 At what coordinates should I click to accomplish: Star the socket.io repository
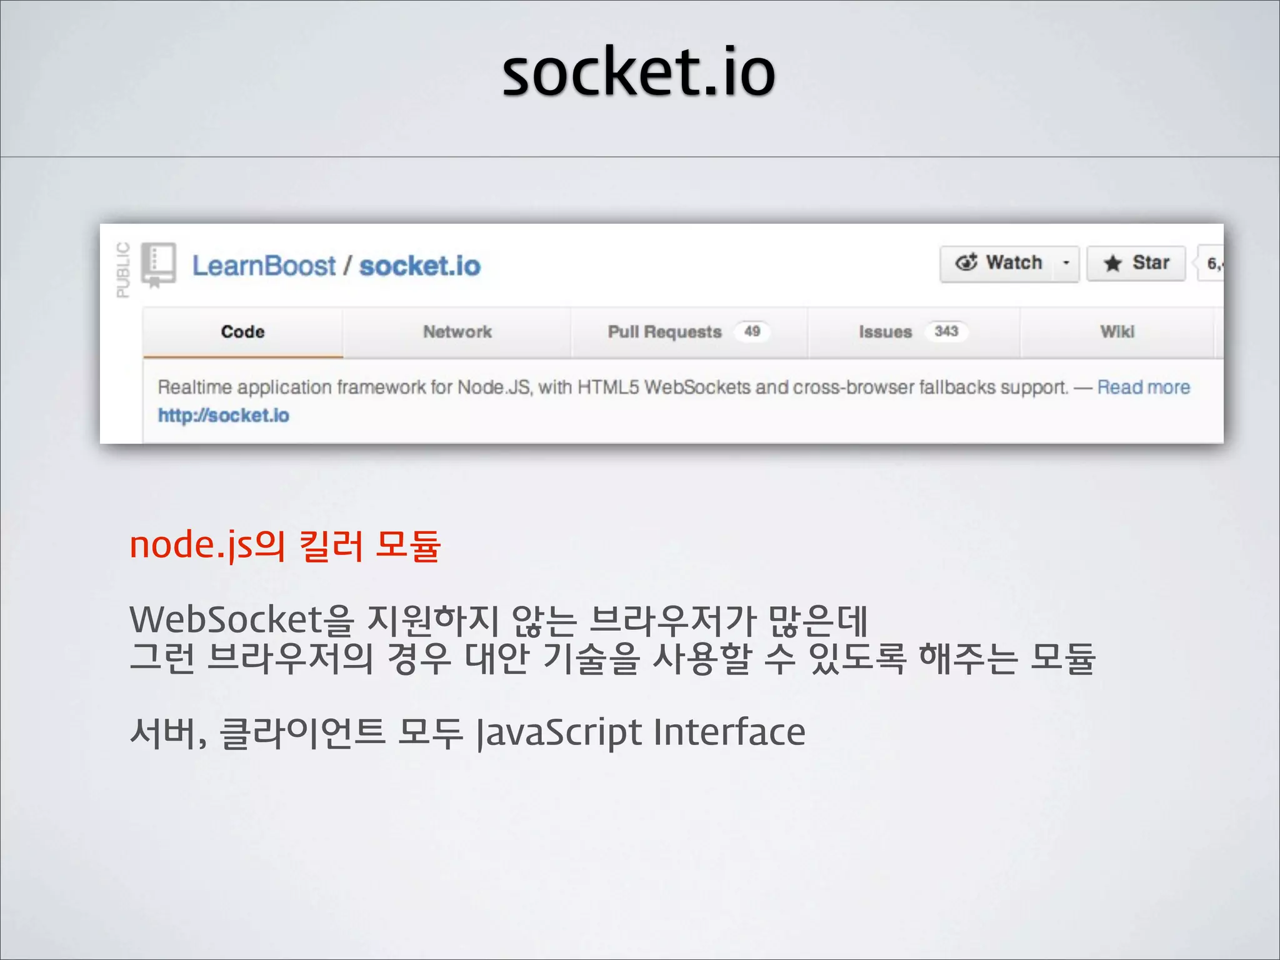click(1136, 263)
